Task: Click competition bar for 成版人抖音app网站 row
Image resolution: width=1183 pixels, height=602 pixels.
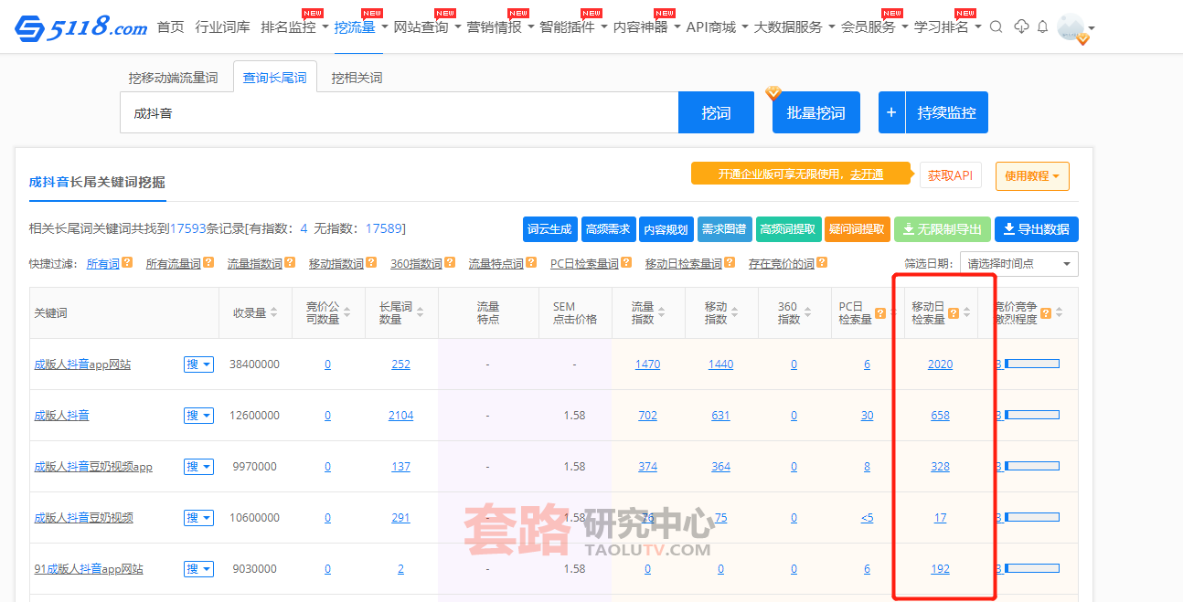Action: 1031,364
